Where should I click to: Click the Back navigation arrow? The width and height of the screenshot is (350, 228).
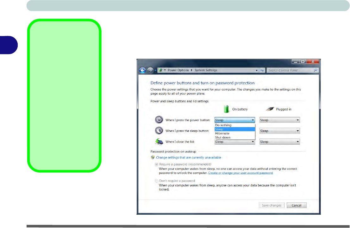(142, 70)
